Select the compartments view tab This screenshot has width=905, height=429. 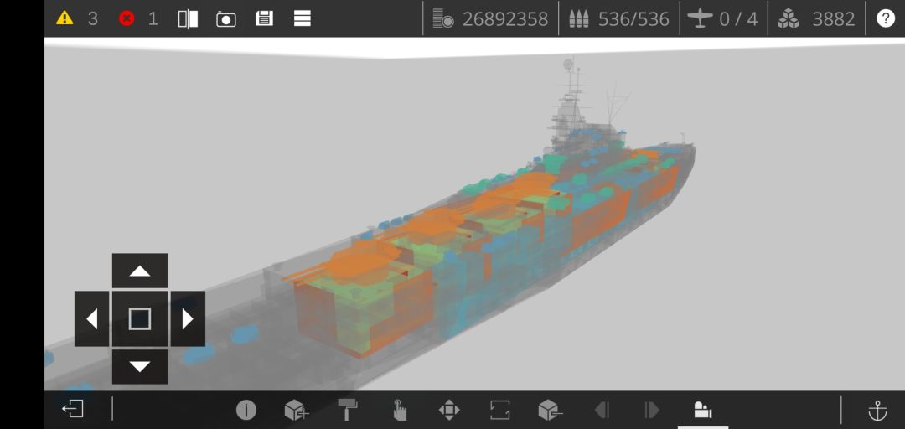[x=702, y=410]
